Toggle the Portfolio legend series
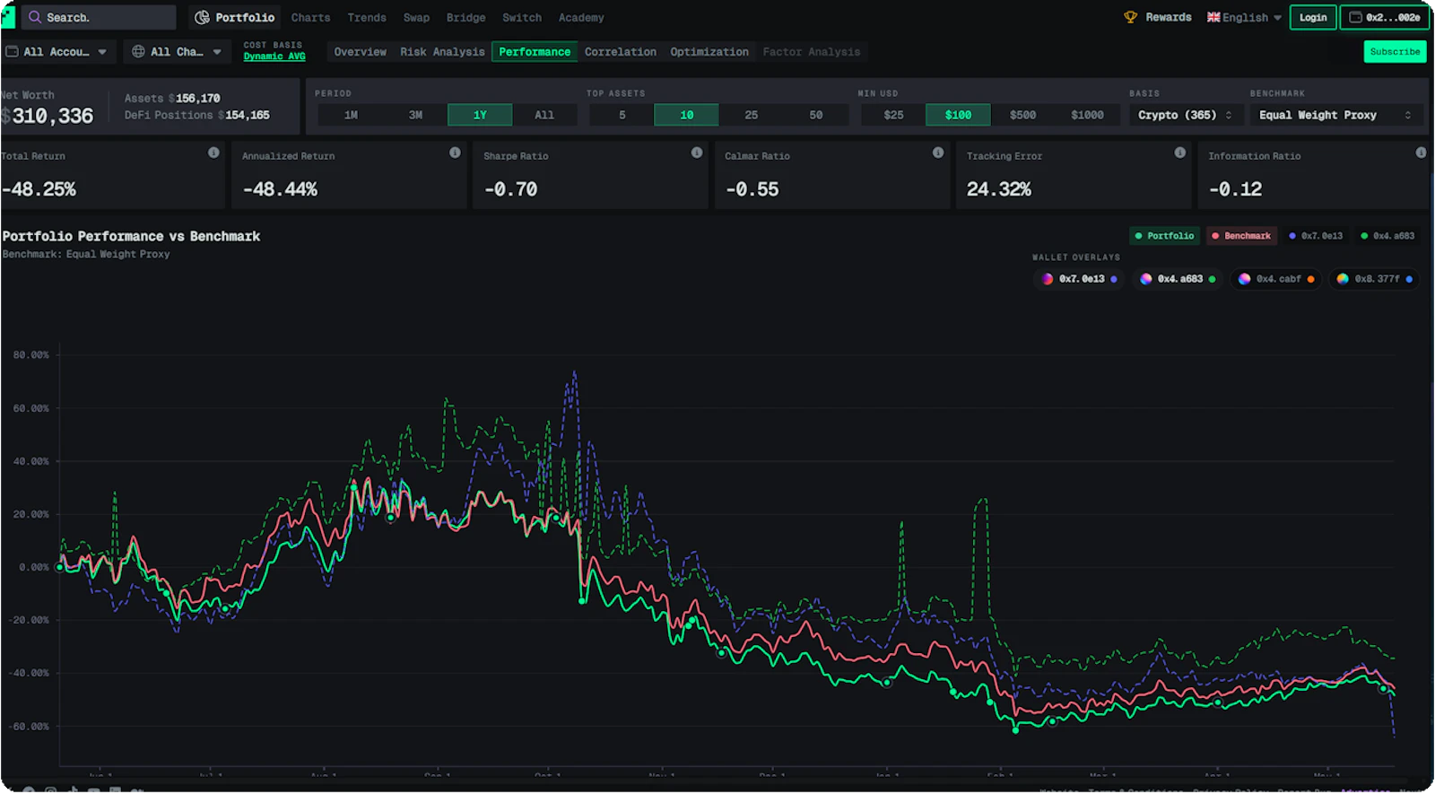 tap(1164, 236)
